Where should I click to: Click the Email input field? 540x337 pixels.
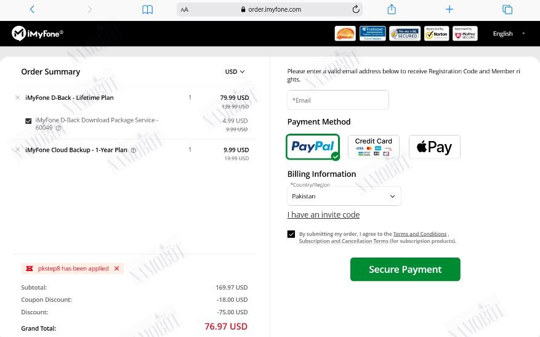[x=338, y=100]
